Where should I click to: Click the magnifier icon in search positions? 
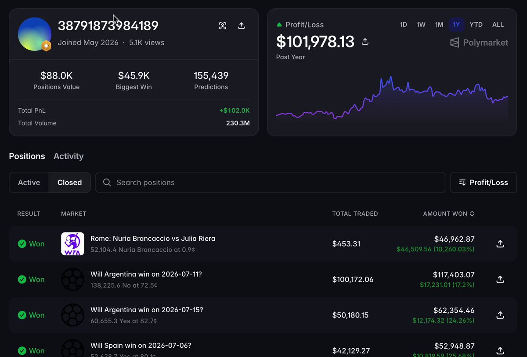coord(107,182)
